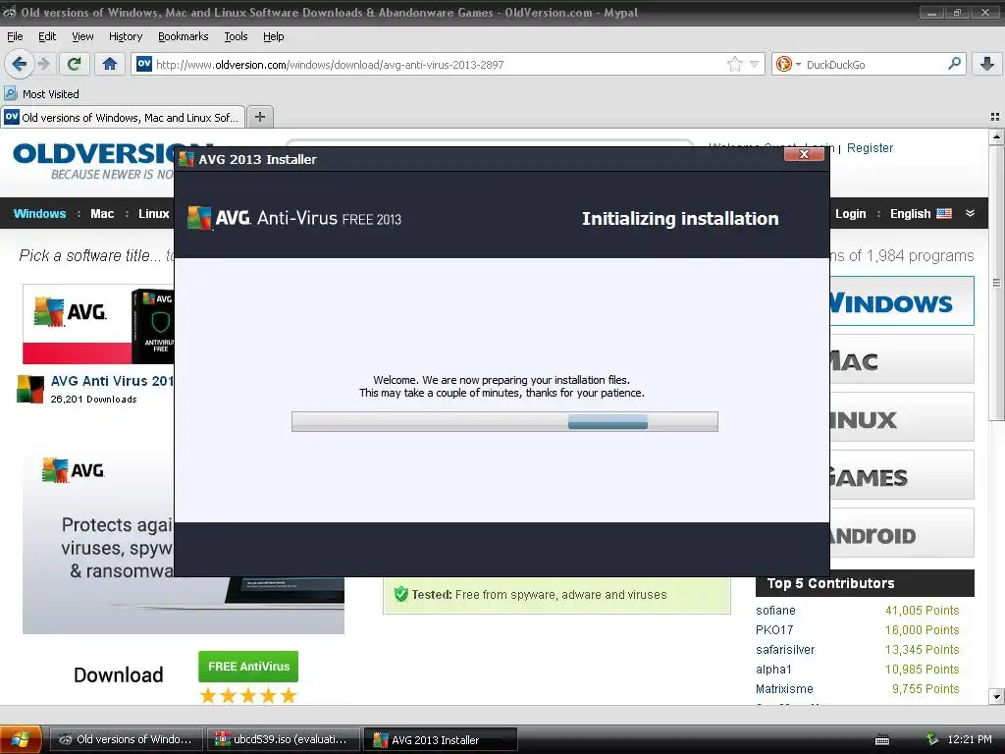Open the tab groups grid icon
1005x754 pixels.
pos(995,117)
